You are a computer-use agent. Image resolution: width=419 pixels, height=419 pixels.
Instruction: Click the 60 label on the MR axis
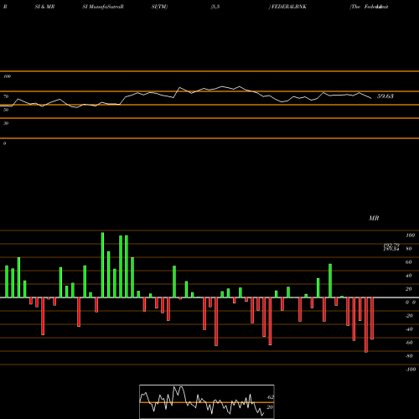pyautogui.click(x=409, y=262)
